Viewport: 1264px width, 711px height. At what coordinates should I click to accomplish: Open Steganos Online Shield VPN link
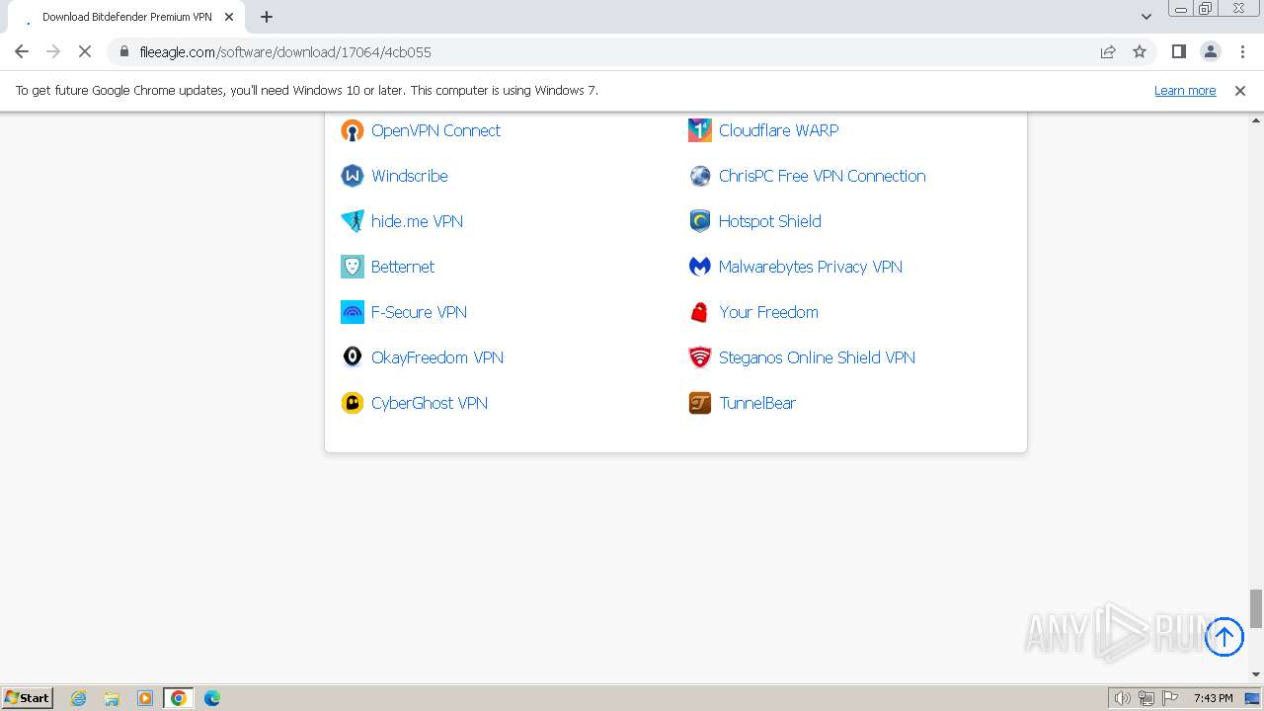coord(817,357)
